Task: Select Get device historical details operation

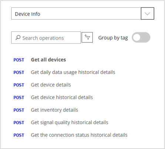Action: pyautogui.click(x=62, y=97)
